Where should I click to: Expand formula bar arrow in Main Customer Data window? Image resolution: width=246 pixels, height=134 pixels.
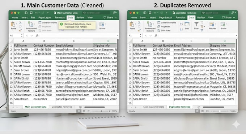pos(118,35)
